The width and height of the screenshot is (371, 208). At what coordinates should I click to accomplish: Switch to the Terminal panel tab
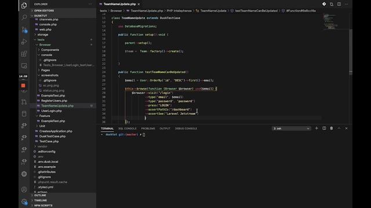107,128
